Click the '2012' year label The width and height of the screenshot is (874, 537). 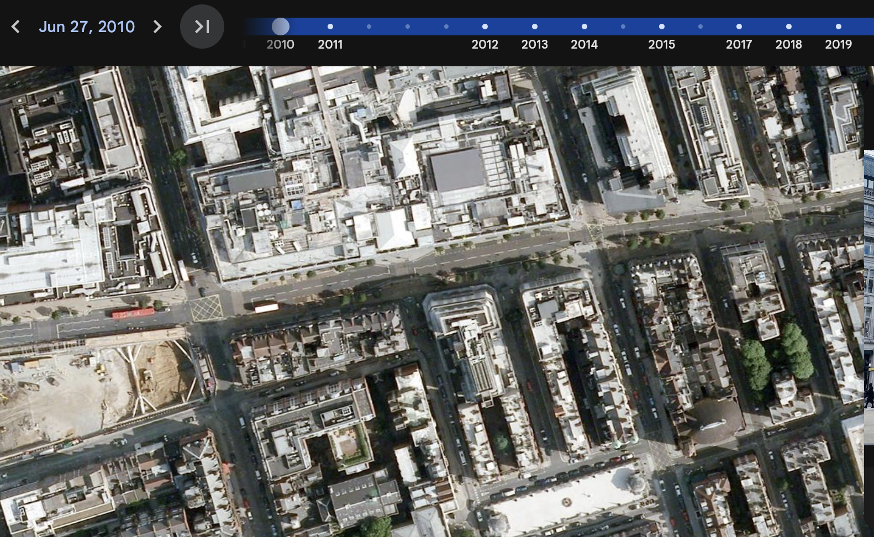485,44
